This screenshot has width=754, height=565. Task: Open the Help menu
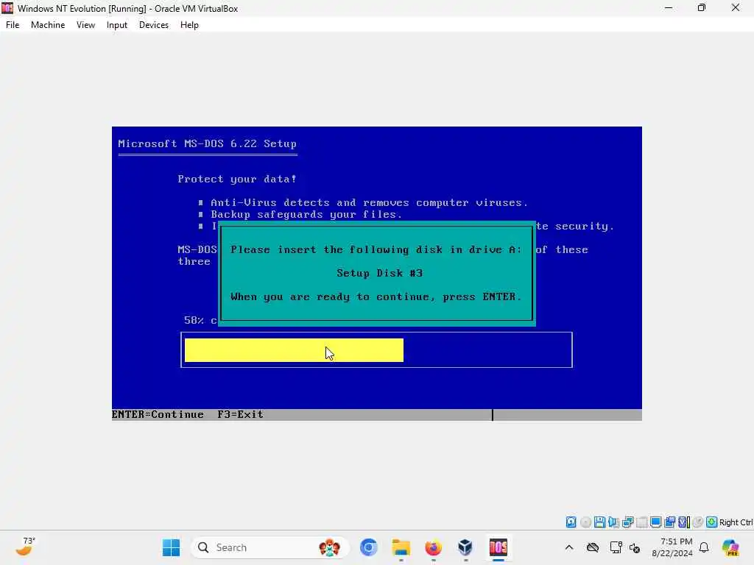click(189, 25)
